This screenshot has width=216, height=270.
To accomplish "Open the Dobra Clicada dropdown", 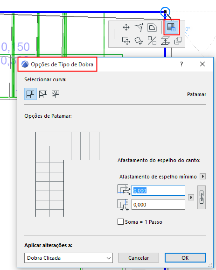I will (x=69, y=258).
